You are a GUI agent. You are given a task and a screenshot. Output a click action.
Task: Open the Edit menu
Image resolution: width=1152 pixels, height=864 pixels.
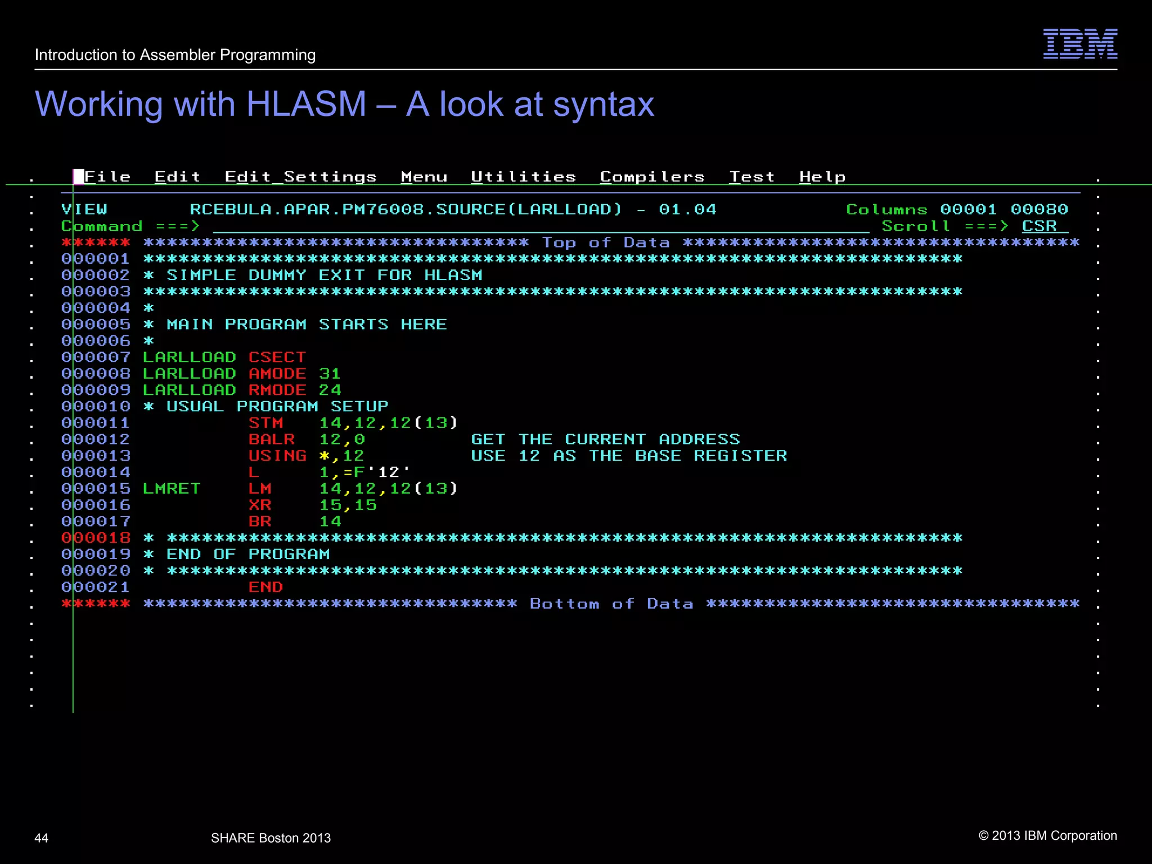tap(177, 177)
